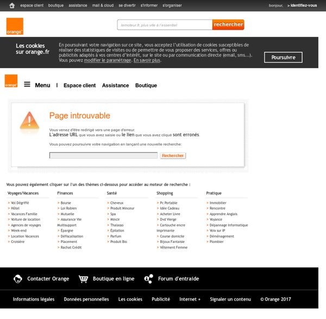Open s'informer menu
The image size is (326, 319).
tap(149, 5)
